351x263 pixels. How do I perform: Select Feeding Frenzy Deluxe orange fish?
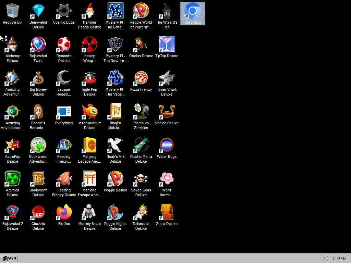64,178
